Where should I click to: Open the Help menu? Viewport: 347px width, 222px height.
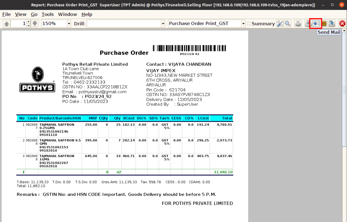pyautogui.click(x=87, y=14)
